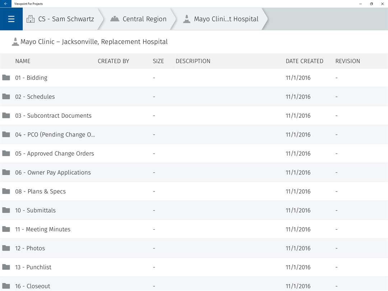Viewport: 388px width, 291px height.
Task: Click folder icon for 10 - Submittals
Action: [x=6, y=210]
